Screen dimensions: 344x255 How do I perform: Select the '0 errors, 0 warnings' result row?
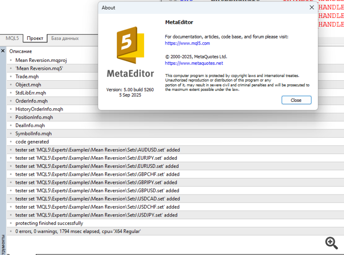point(175,231)
